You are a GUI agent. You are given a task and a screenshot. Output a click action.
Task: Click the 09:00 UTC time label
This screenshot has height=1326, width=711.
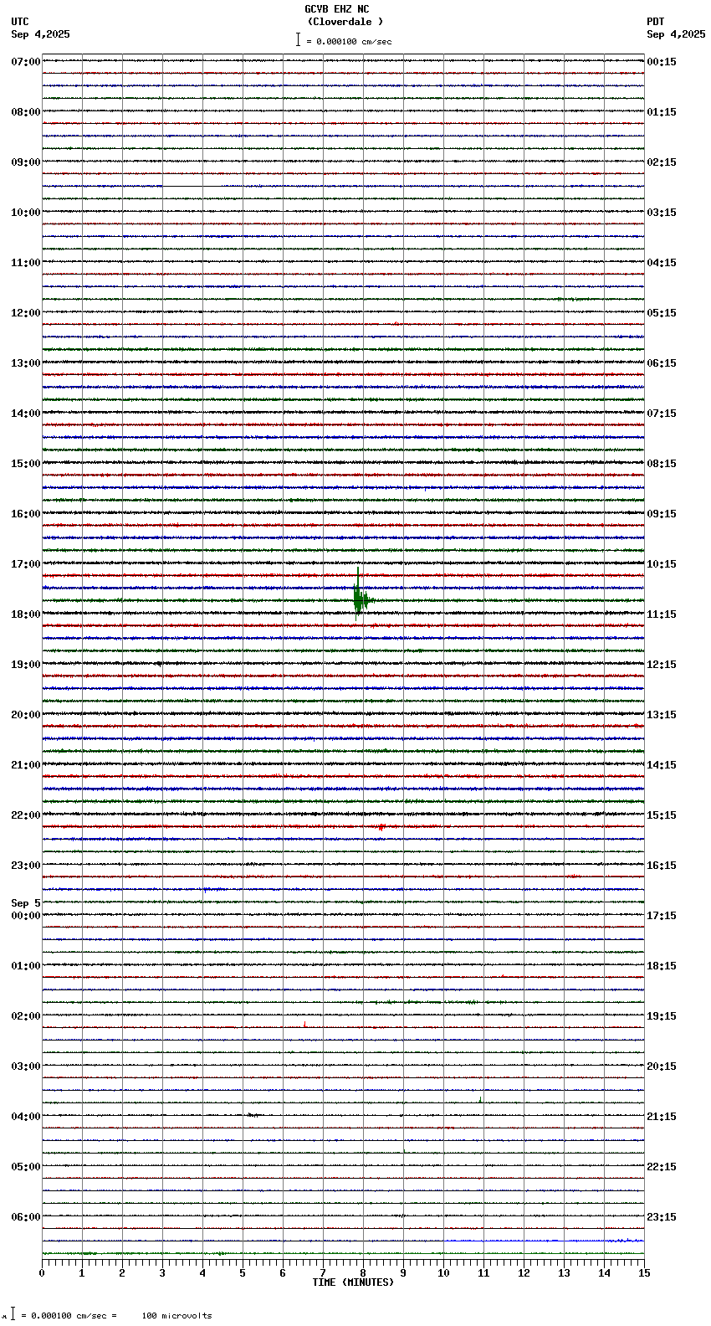click(x=26, y=162)
